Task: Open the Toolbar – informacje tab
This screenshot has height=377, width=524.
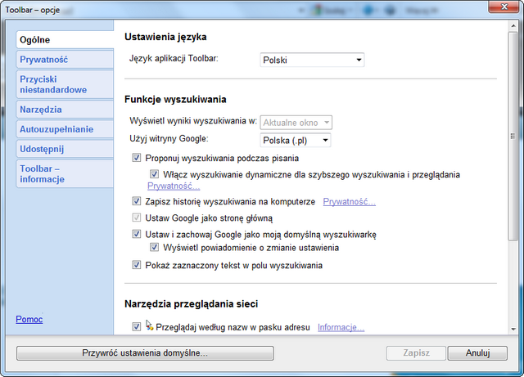Action: pyautogui.click(x=65, y=173)
